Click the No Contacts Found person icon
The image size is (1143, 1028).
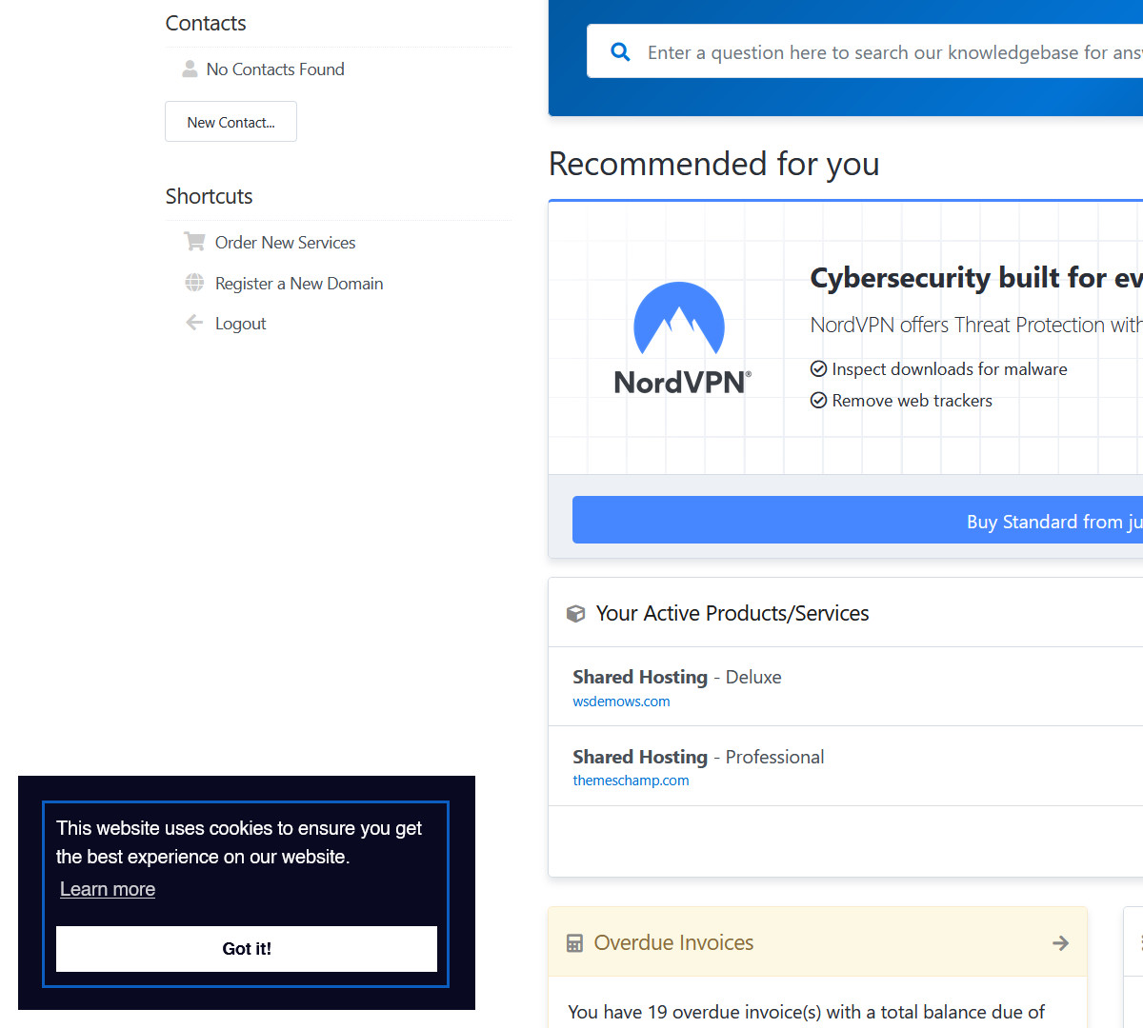coord(190,69)
